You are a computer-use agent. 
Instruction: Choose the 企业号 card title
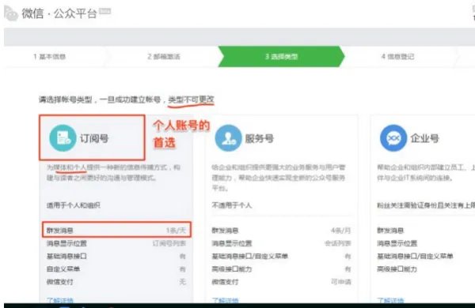424,138
